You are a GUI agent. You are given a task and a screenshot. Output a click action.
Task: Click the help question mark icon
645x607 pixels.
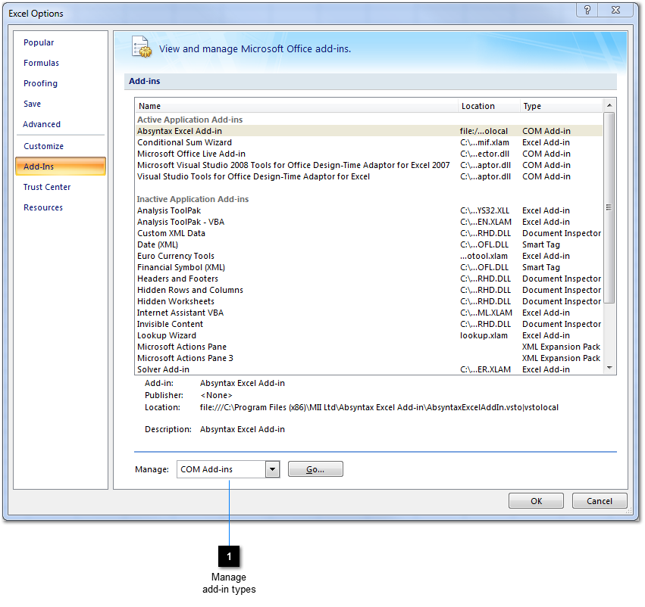[x=587, y=10]
